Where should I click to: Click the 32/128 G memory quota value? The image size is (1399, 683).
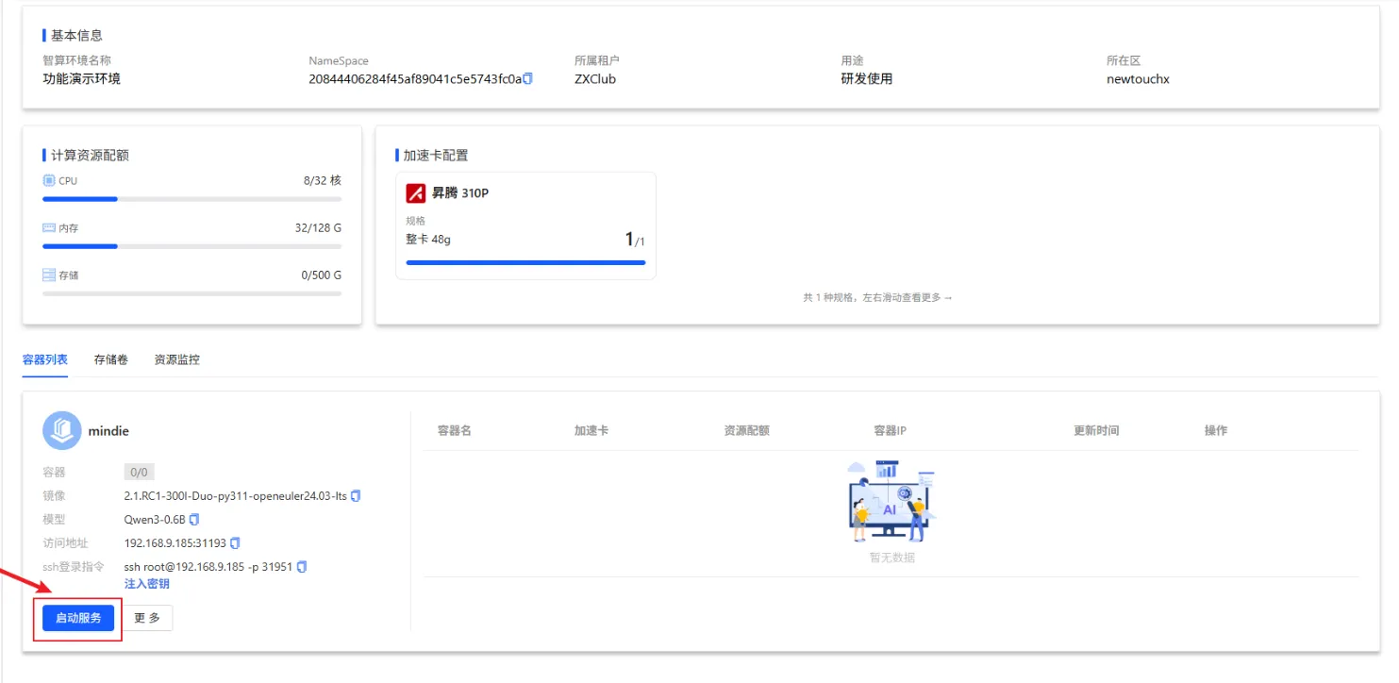[318, 227]
